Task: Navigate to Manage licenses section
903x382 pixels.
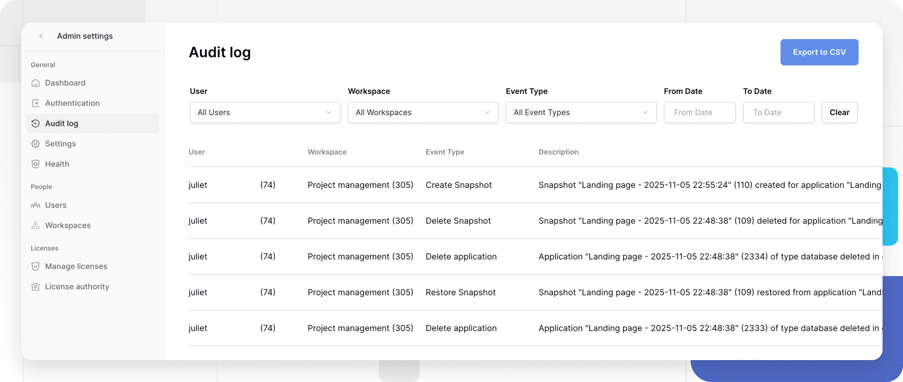Action: (x=76, y=266)
